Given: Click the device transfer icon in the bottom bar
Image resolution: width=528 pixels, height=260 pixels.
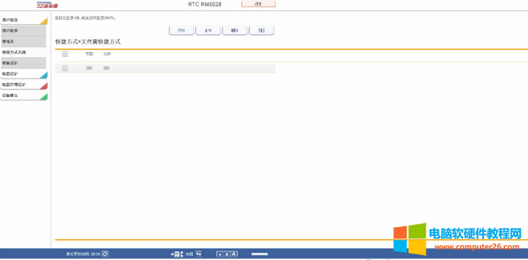Looking at the screenshot, I should tap(177, 254).
